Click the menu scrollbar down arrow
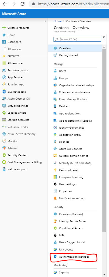 click(x=104, y=275)
